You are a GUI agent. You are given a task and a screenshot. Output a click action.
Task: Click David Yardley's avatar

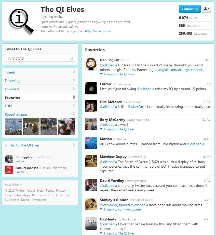91,185
